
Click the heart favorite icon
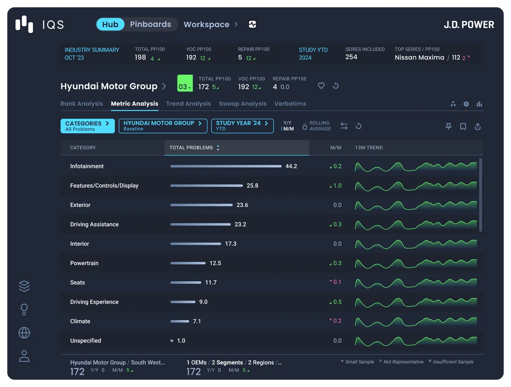(x=321, y=86)
